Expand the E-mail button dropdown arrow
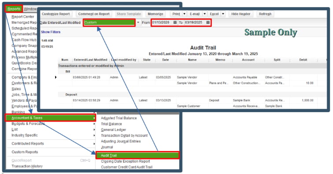 [205, 14]
